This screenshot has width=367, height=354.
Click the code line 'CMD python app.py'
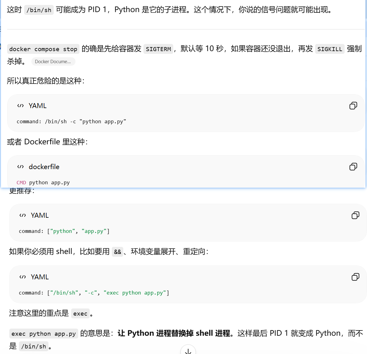pos(43,183)
